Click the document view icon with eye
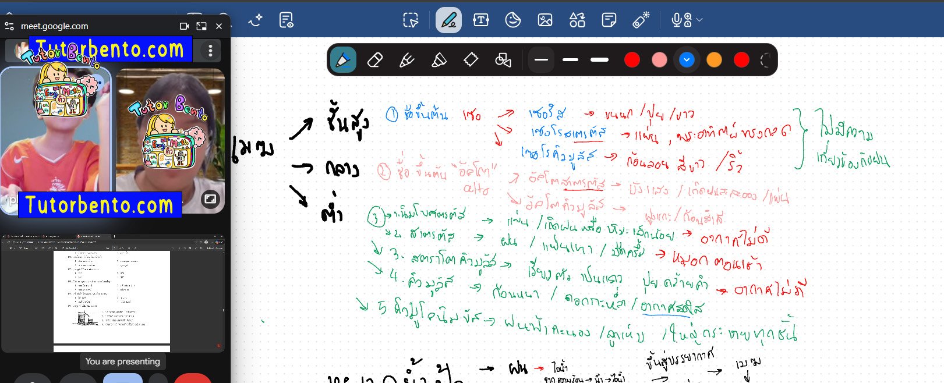Viewport: 944px width, 383px height. tap(286, 20)
